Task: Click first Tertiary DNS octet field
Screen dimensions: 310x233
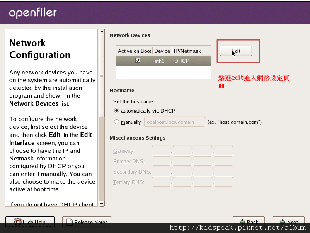Action: click(161, 182)
